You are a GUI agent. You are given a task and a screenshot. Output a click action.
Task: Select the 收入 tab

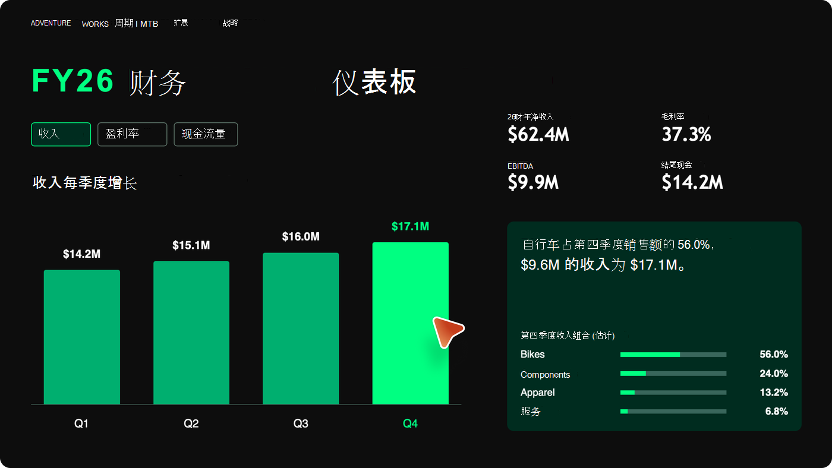coord(61,134)
